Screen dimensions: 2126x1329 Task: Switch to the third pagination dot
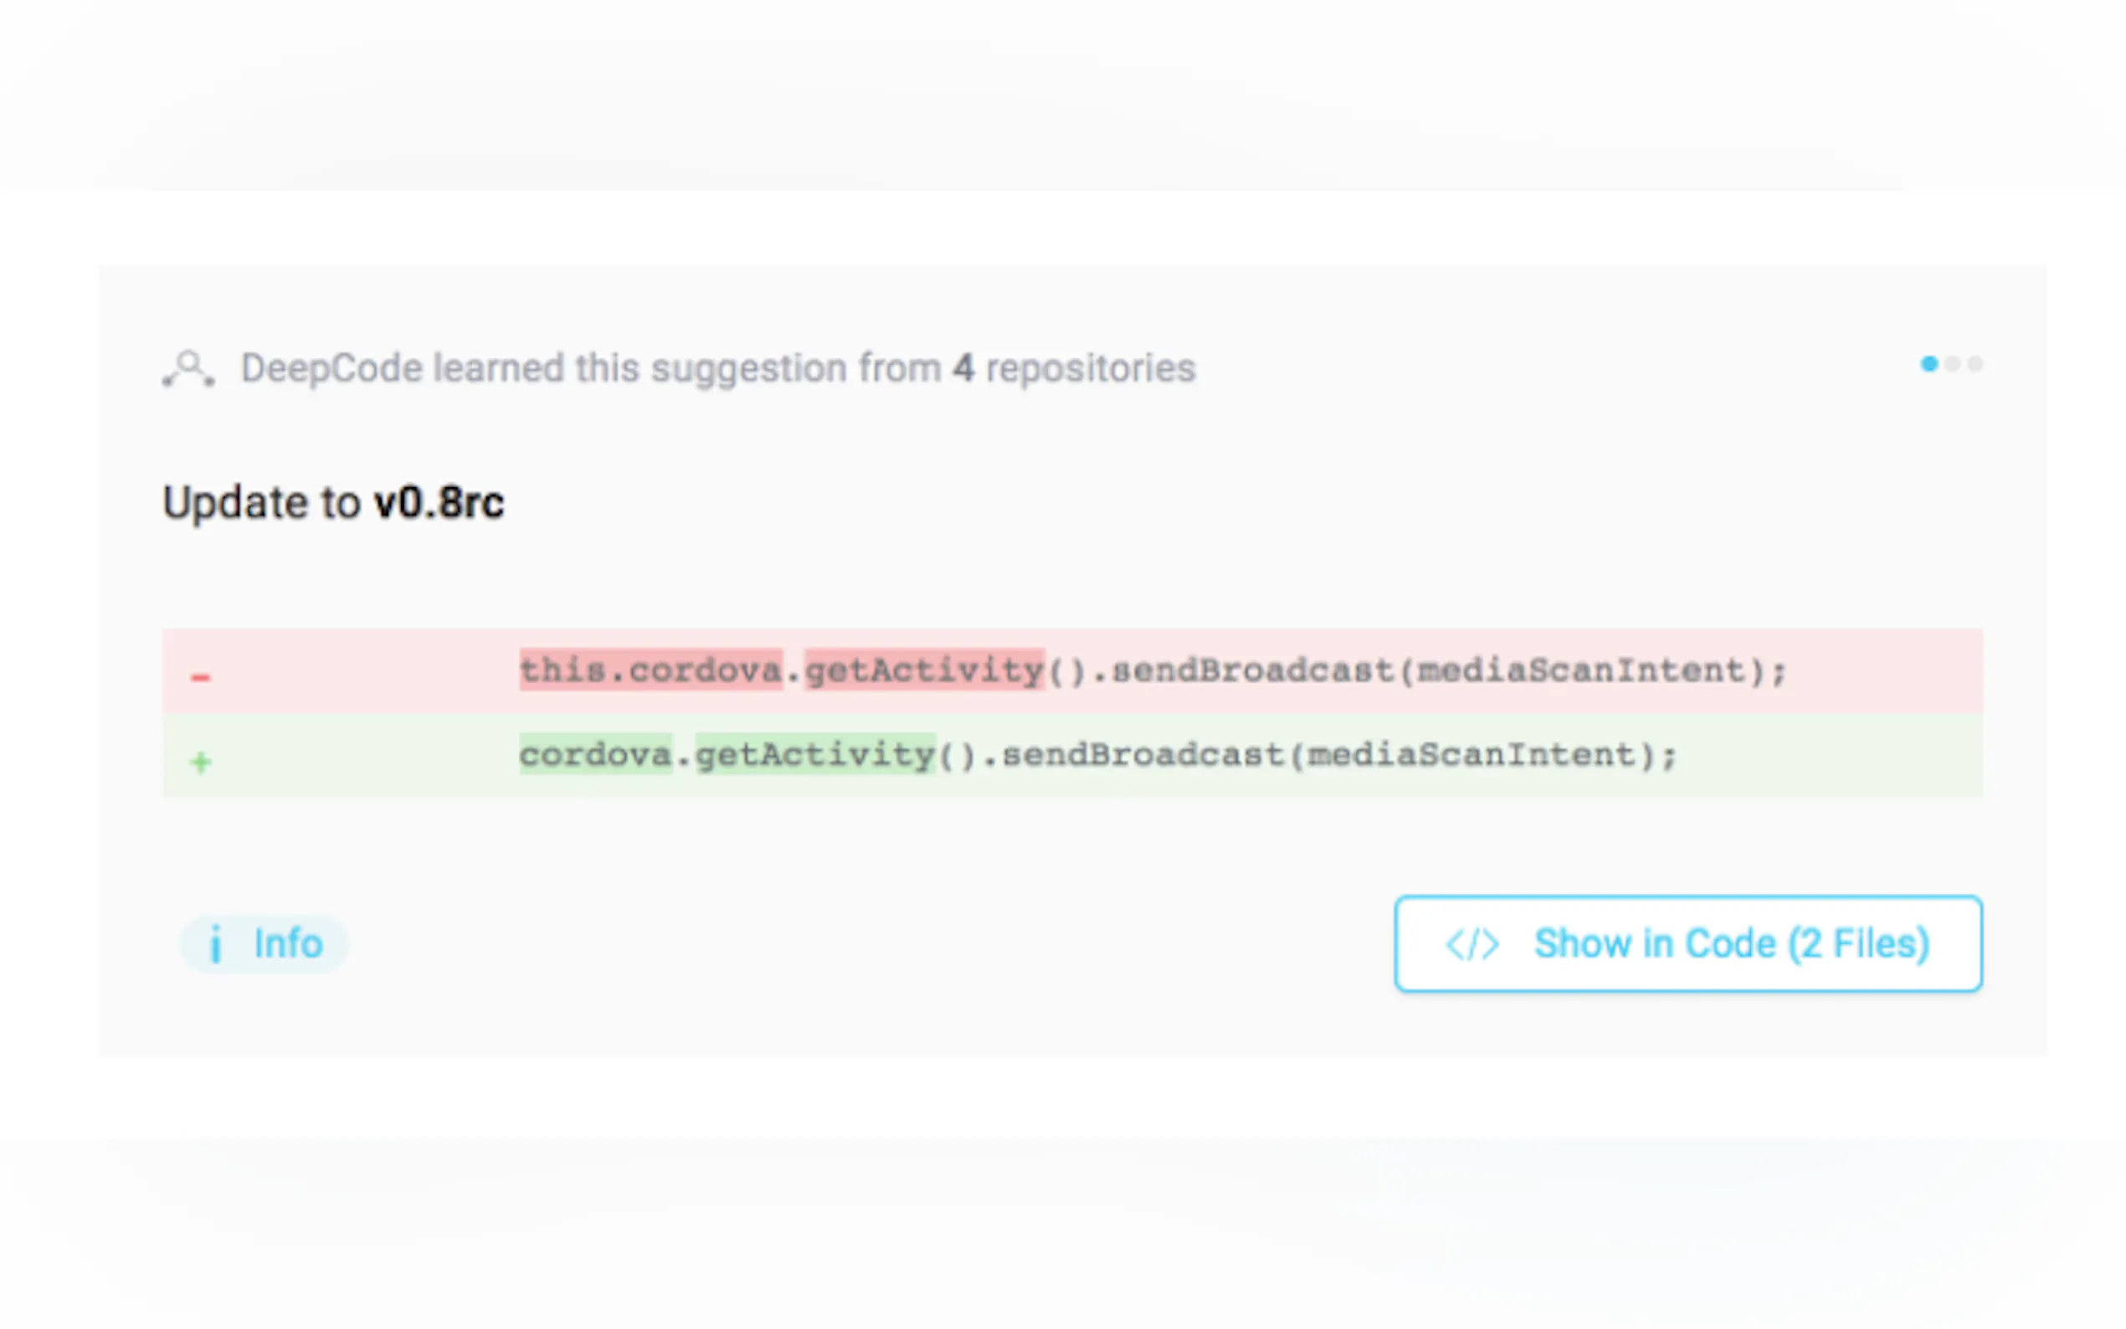click(x=1975, y=364)
